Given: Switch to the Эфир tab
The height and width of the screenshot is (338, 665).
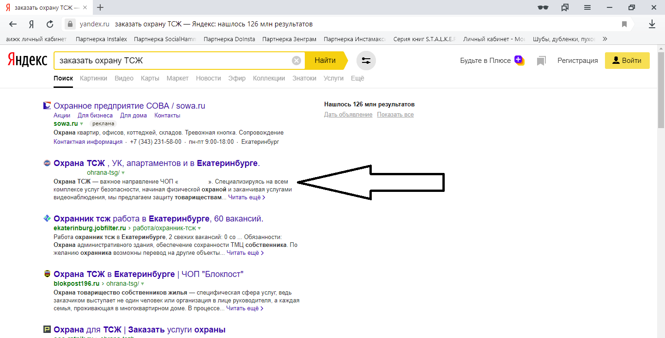Looking at the screenshot, I should pyautogui.click(x=237, y=78).
